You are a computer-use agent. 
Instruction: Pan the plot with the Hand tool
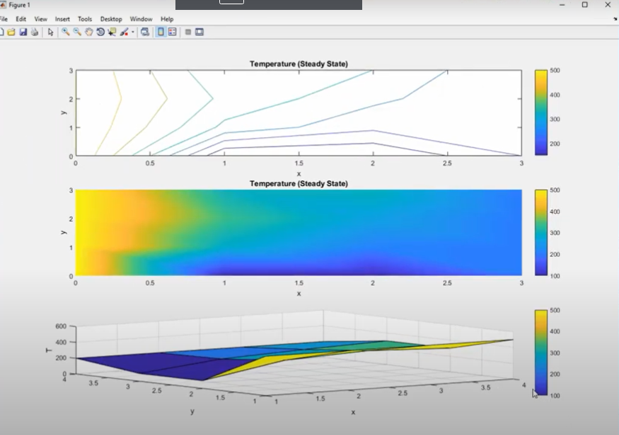90,31
